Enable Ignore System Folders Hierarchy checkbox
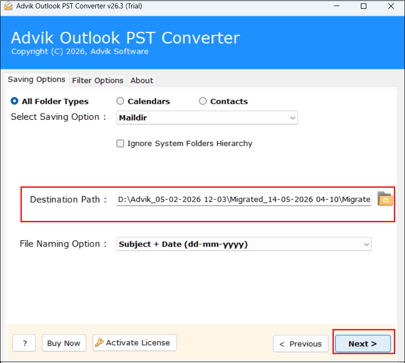The image size is (405, 363). 120,144
